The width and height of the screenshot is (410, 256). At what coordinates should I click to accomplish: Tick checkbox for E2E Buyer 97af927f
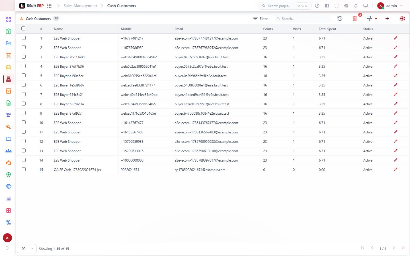click(24, 113)
